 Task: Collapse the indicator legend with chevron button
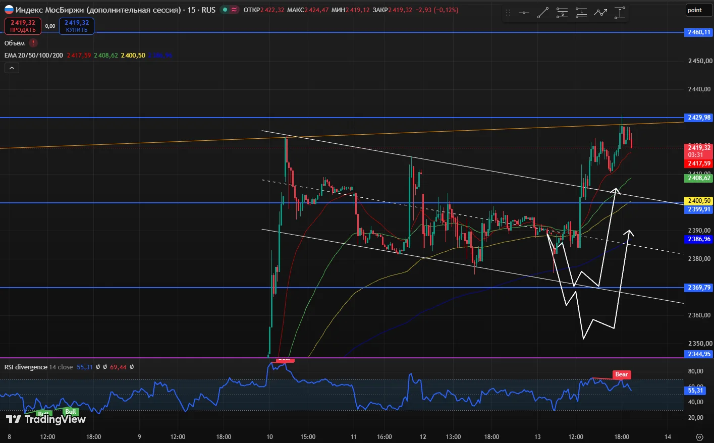[12, 68]
